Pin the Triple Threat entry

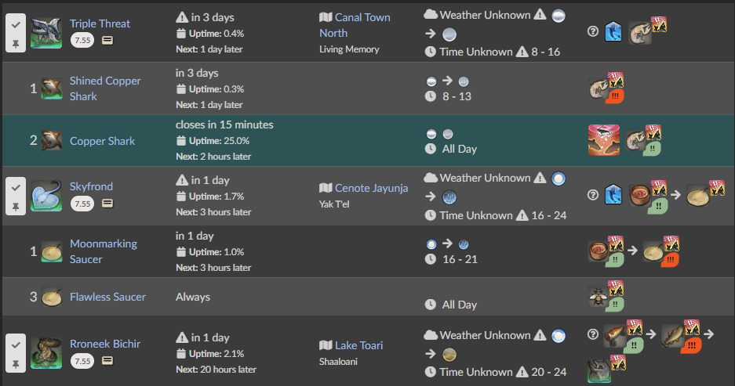(x=16, y=44)
